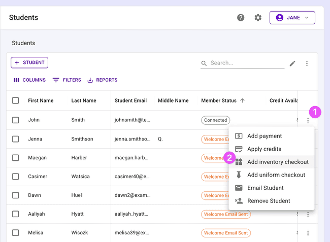Select Melisa Wisozk row checkbox
Image resolution: width=330 pixels, height=242 pixels.
click(15, 233)
